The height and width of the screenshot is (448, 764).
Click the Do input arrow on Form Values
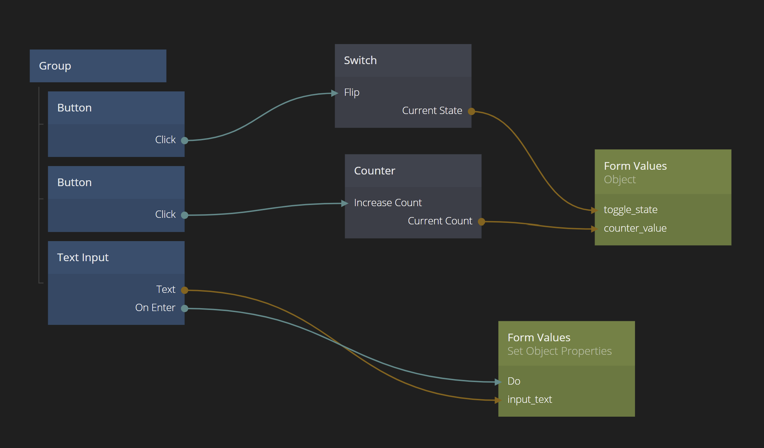498,382
